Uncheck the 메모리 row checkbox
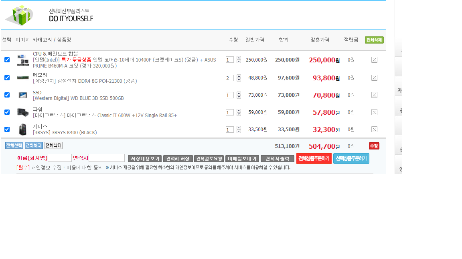This screenshot has height=259, width=462. point(7,78)
